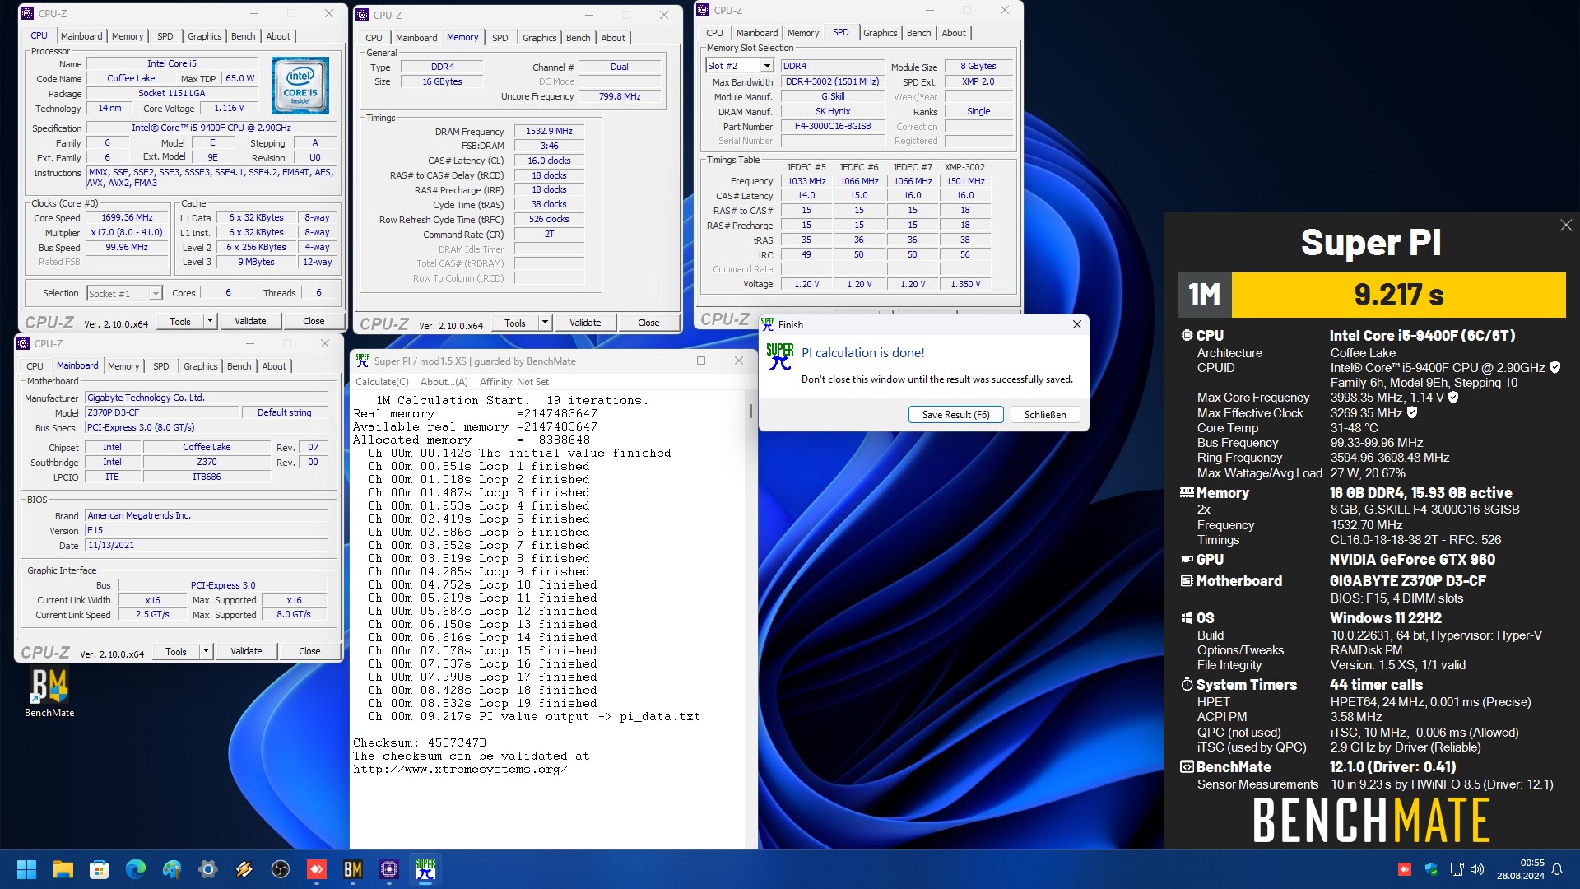Open notification bell on the taskbar
The width and height of the screenshot is (1580, 889).
point(1557,869)
